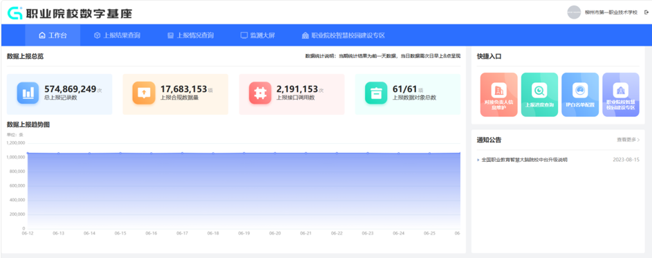Click the 快捷入口 heading
Image resolution: width=652 pixels, height=258 pixels.
489,57
